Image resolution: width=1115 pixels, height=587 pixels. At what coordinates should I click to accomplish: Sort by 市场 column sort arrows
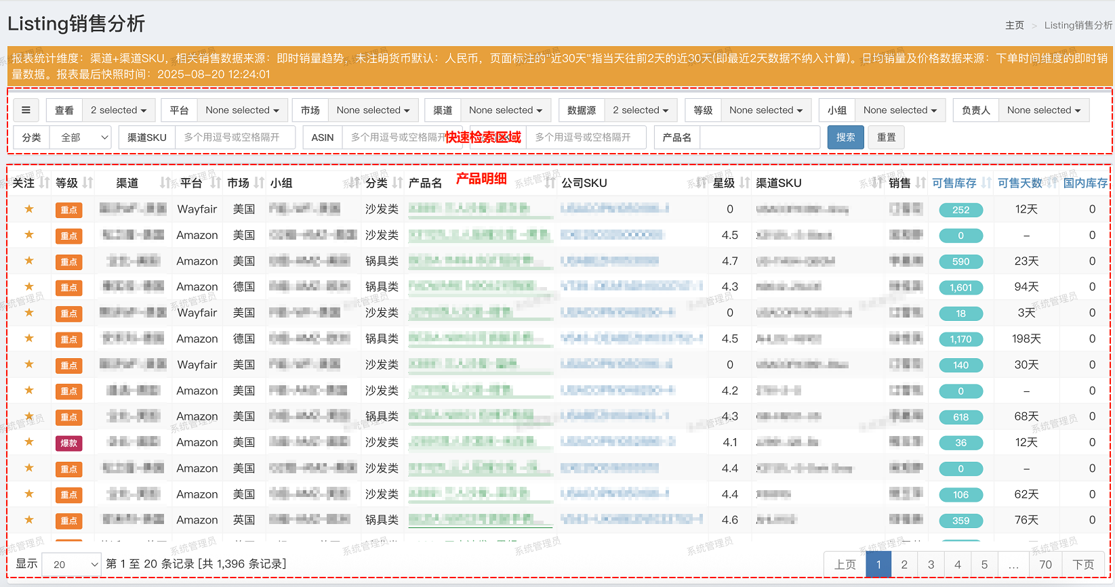tap(259, 183)
